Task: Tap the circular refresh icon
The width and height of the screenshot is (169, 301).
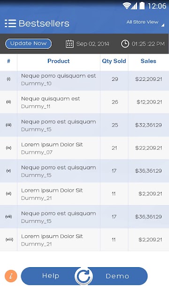Action: pos(84,276)
